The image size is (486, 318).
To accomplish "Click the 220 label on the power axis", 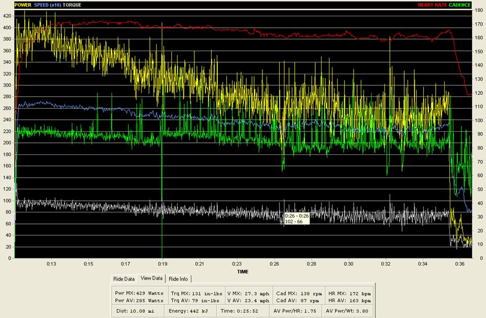I will [7, 131].
